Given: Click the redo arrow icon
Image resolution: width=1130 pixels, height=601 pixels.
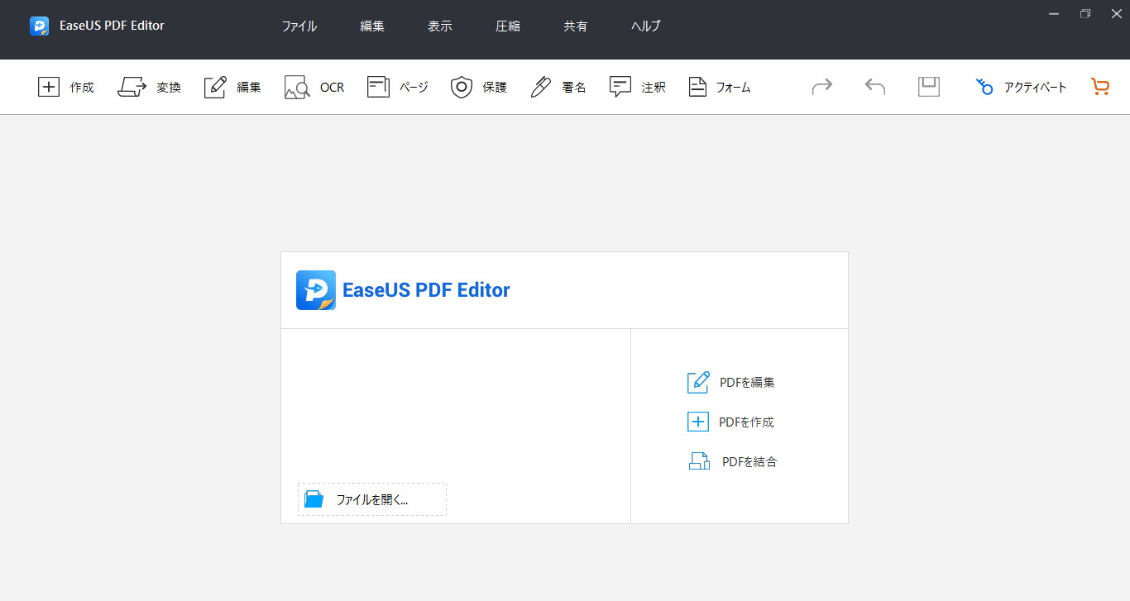Looking at the screenshot, I should (x=822, y=86).
